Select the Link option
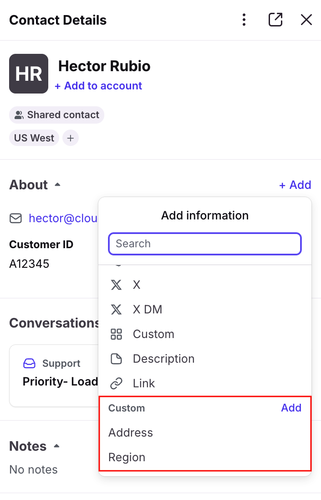 pos(144,384)
